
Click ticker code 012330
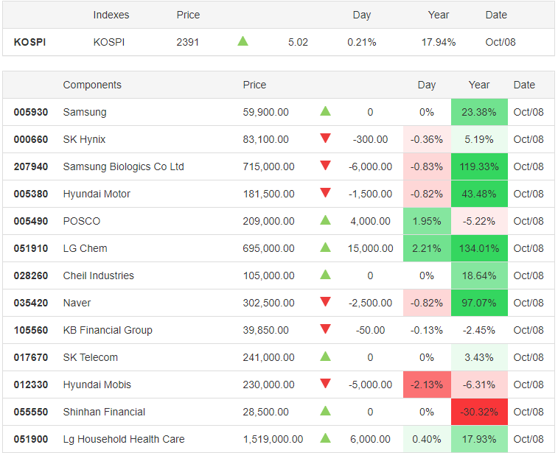[x=31, y=384]
